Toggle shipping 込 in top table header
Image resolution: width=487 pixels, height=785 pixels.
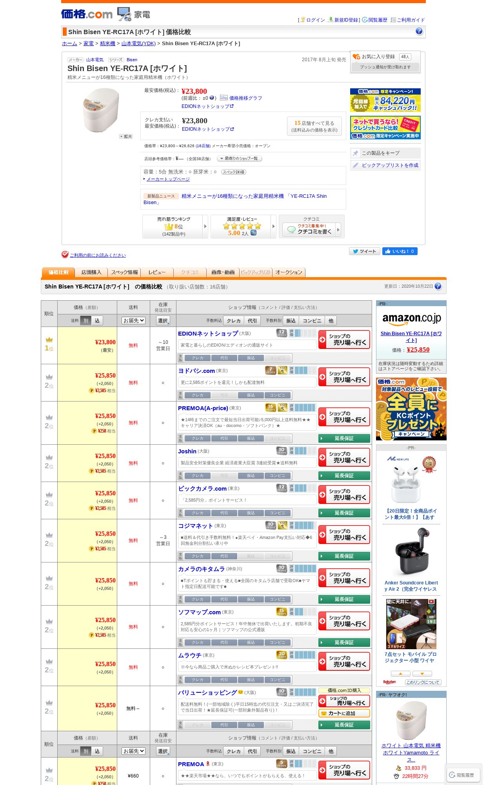97,321
